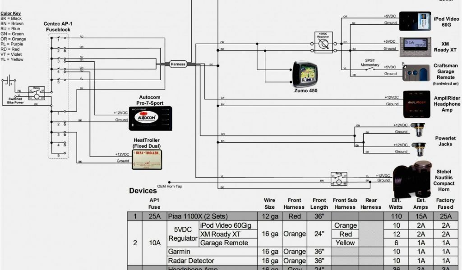Select the HeatTroller controller image
462x270 pixels.
click(x=148, y=159)
